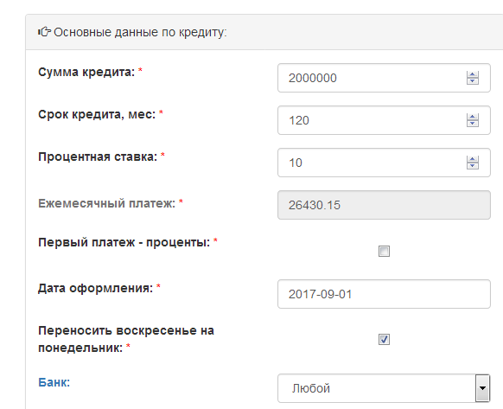Click the Дата оформления date field
503x409 pixels.
(x=384, y=294)
